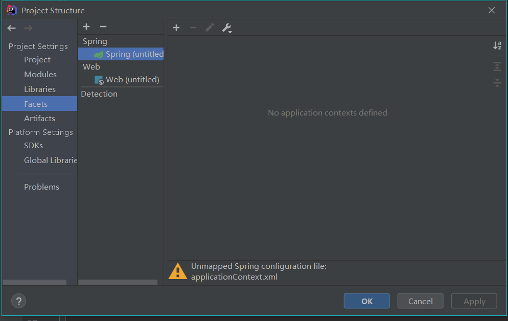The height and width of the screenshot is (321, 508).
Task: Select the Spring facet type group
Action: [x=95, y=41]
